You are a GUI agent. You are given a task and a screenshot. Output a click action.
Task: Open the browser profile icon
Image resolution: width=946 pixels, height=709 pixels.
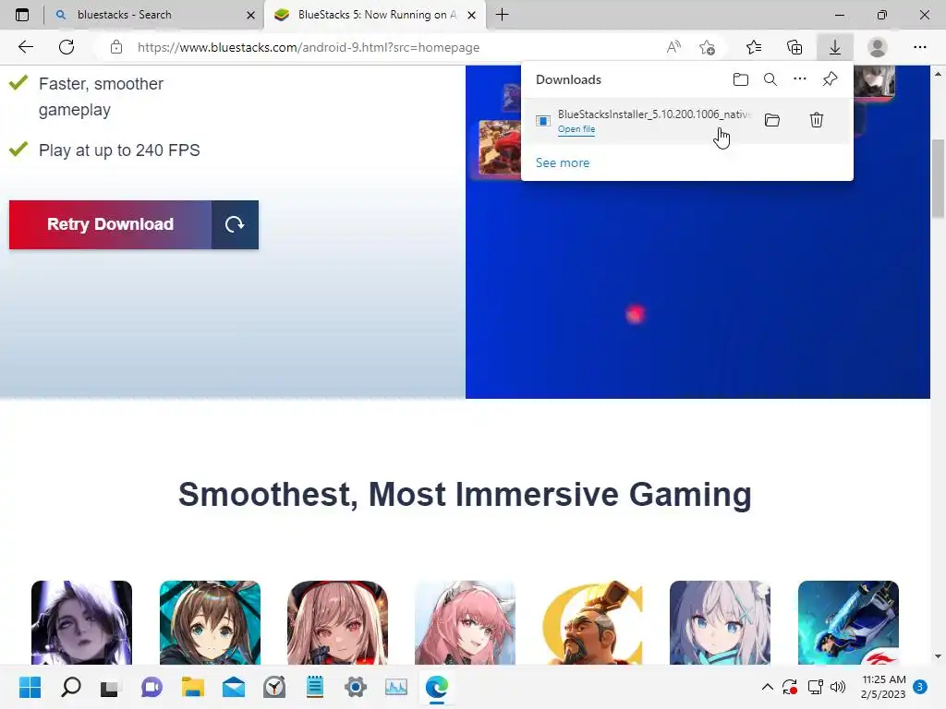878,47
